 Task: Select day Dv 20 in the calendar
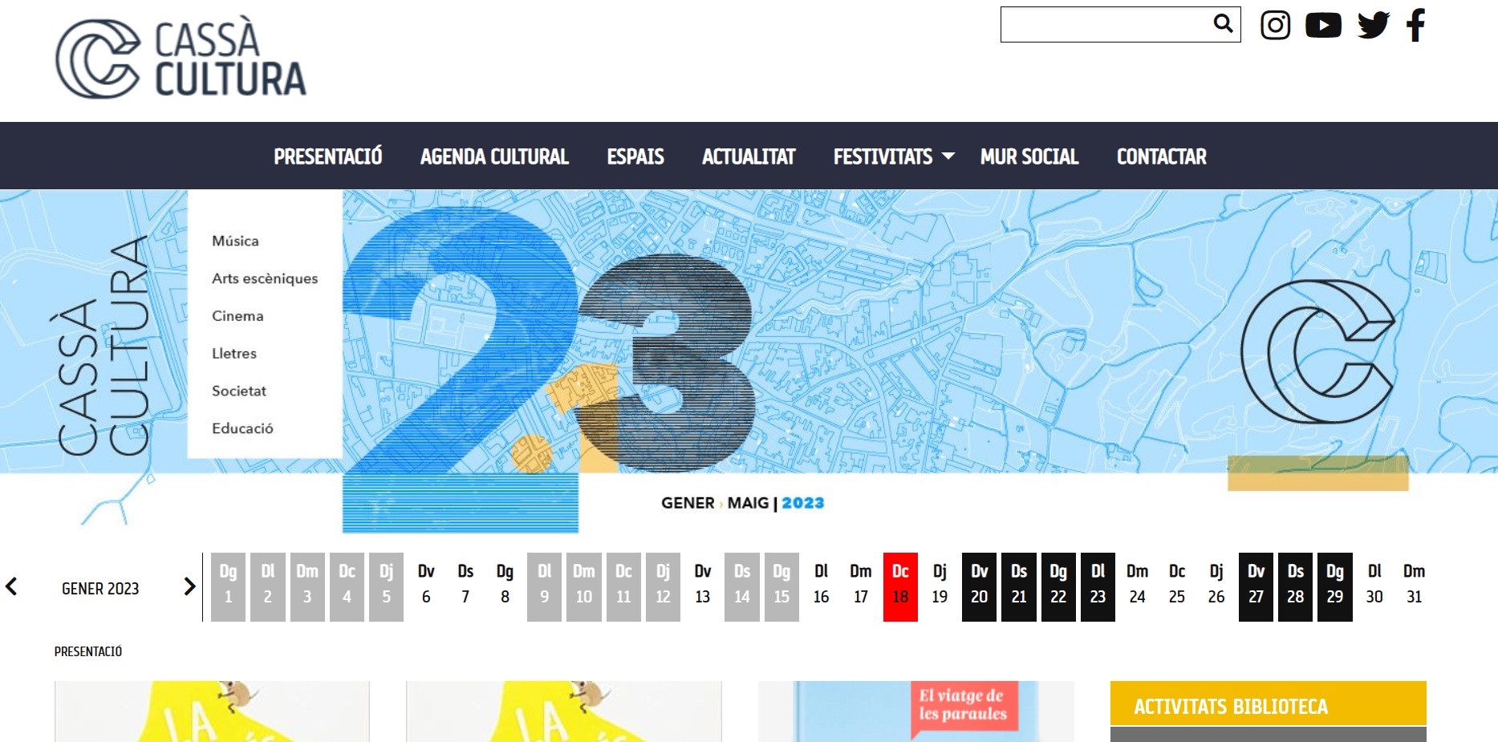point(979,586)
